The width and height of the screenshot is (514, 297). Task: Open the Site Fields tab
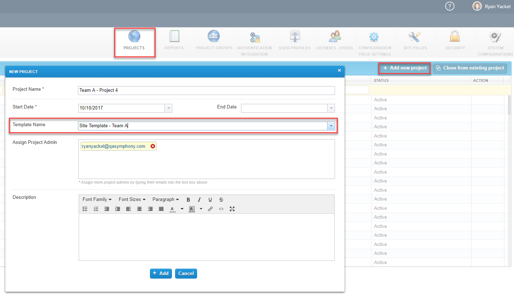tap(415, 41)
